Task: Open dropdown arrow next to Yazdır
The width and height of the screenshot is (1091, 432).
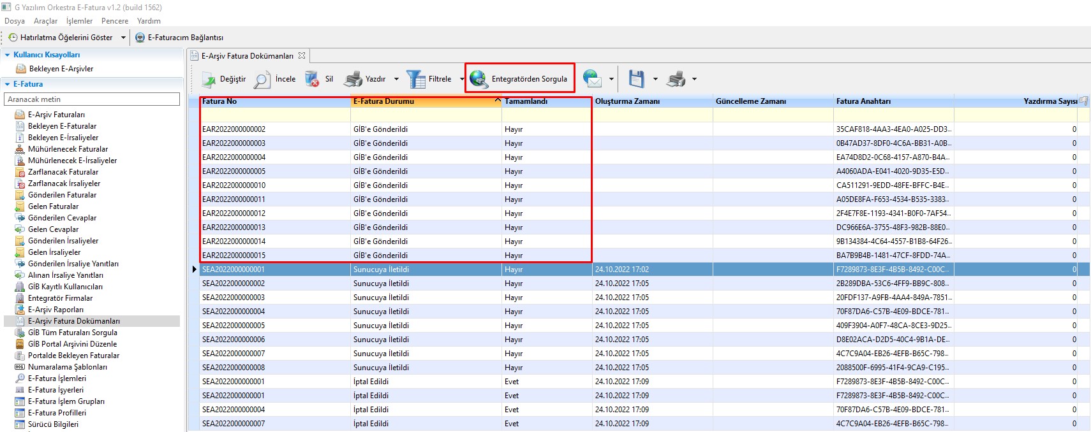Action: click(396, 80)
